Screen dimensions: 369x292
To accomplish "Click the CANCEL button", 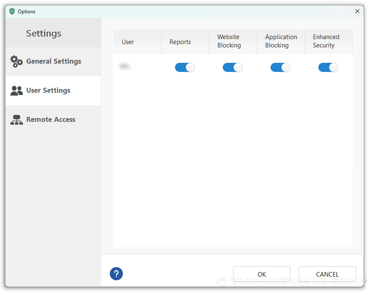I will (327, 274).
